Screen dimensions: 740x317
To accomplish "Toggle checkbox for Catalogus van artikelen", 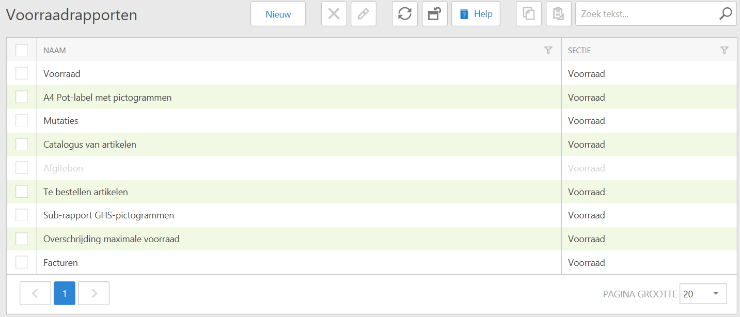I will pyautogui.click(x=22, y=145).
